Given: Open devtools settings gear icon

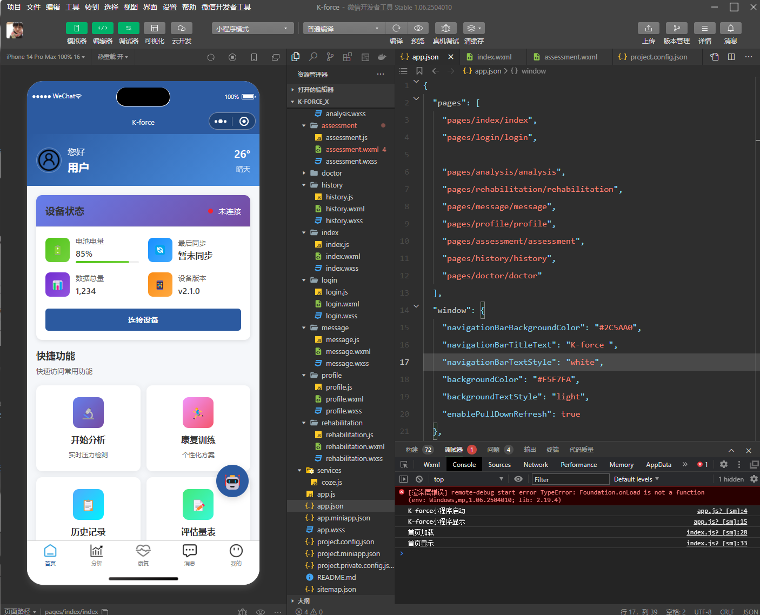Looking at the screenshot, I should (724, 464).
